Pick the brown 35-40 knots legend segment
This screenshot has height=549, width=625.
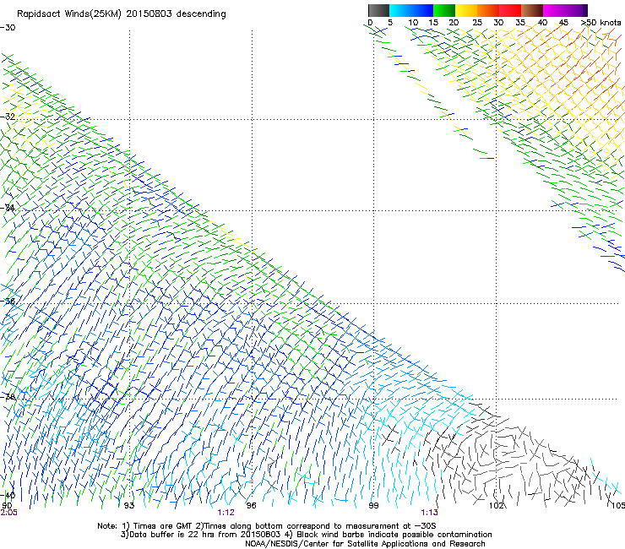click(532, 10)
